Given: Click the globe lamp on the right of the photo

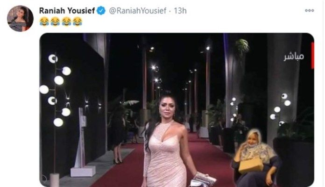Looking at the screenshot, I should point(281,109).
